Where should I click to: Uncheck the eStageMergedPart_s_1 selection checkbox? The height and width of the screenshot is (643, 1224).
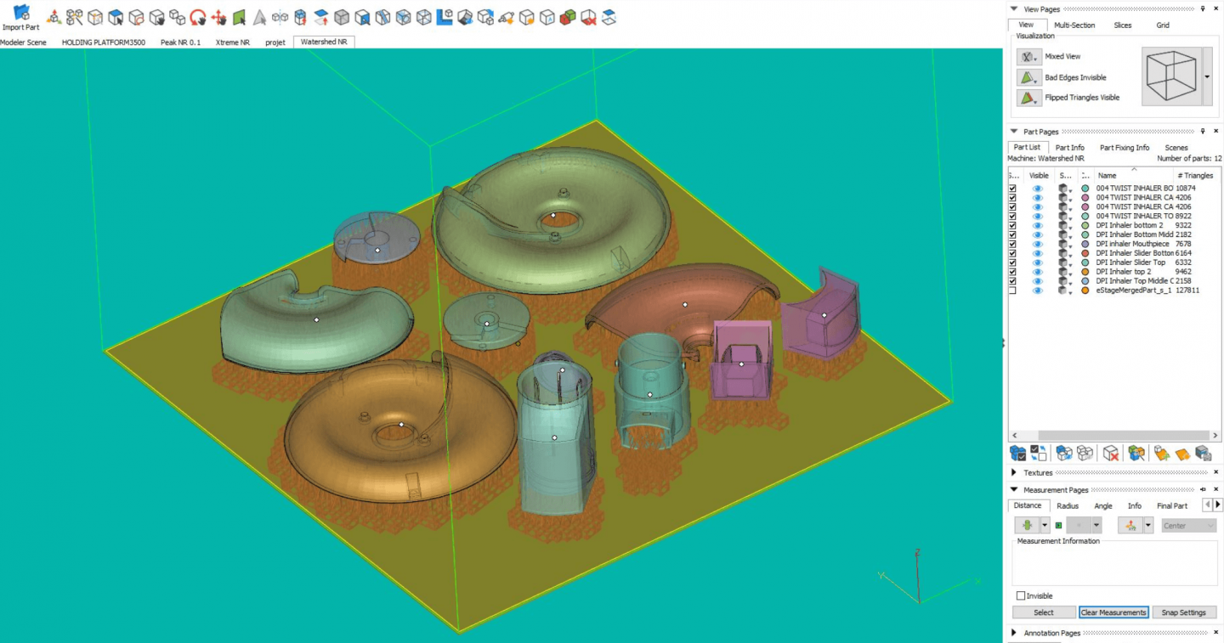tap(1012, 290)
